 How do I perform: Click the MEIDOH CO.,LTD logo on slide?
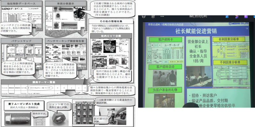coord(238,24)
